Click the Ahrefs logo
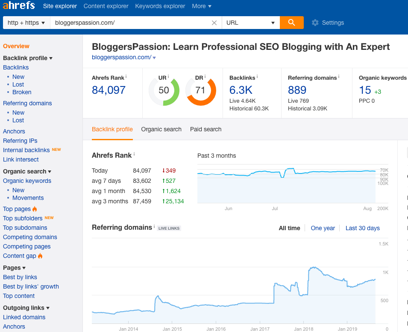The image size is (408, 332). point(19,6)
